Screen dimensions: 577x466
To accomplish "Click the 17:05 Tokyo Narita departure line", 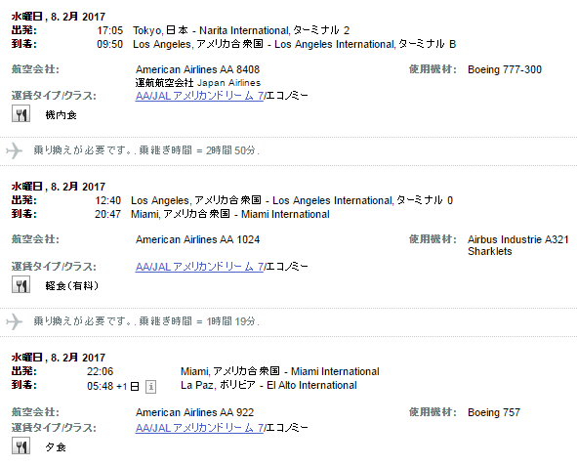I will (223, 30).
